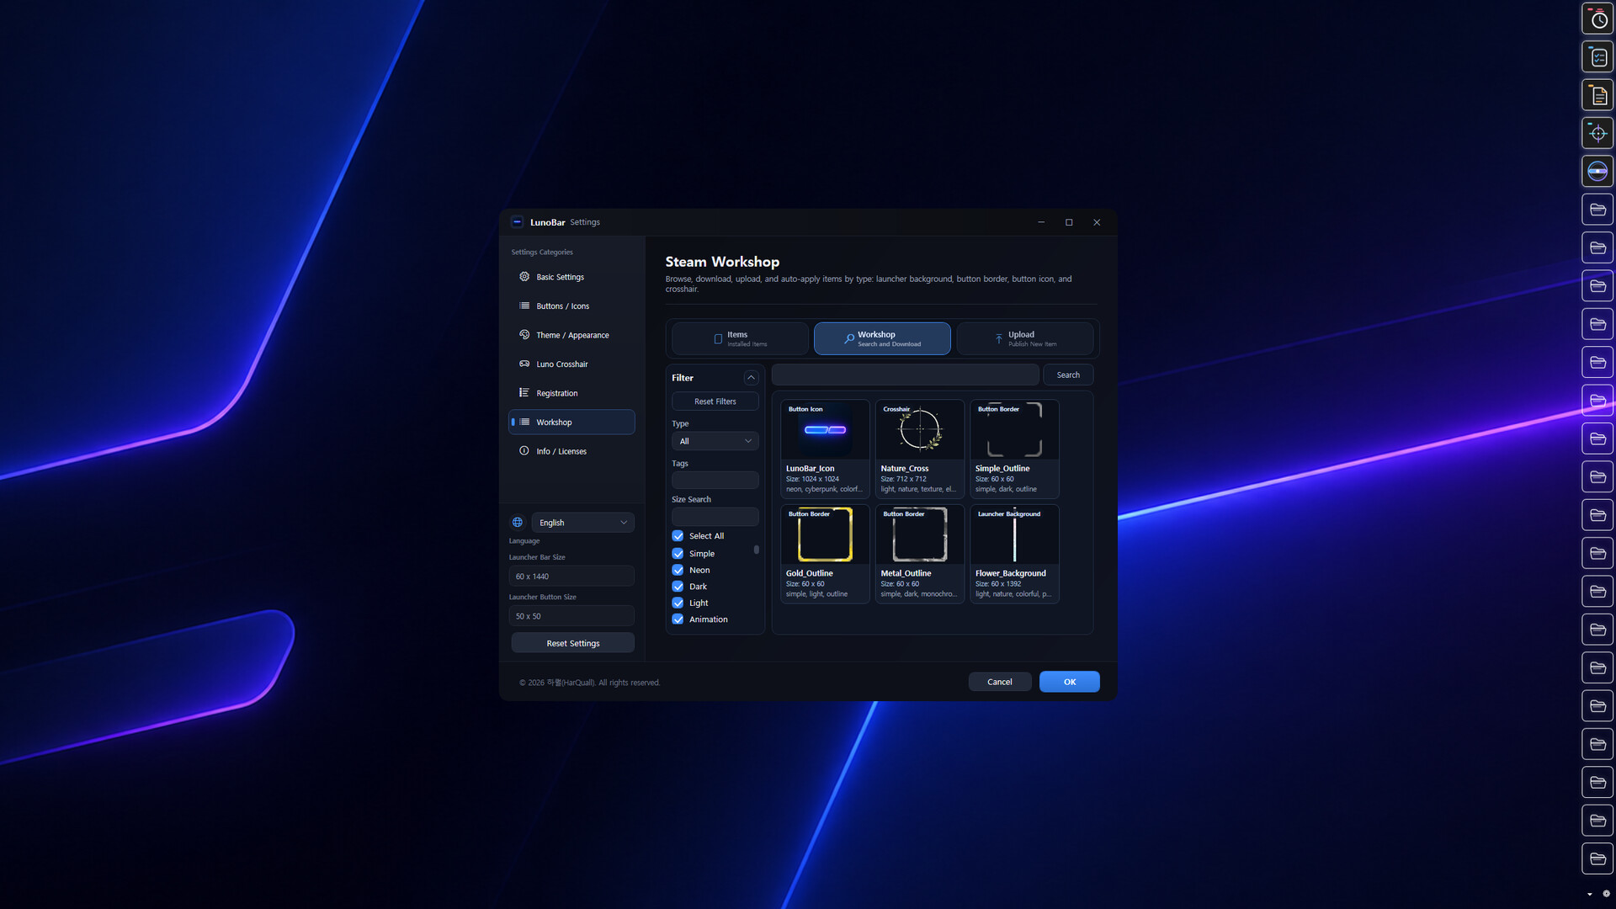The width and height of the screenshot is (1616, 909).
Task: Click the Reset Settings button
Action: tap(573, 643)
